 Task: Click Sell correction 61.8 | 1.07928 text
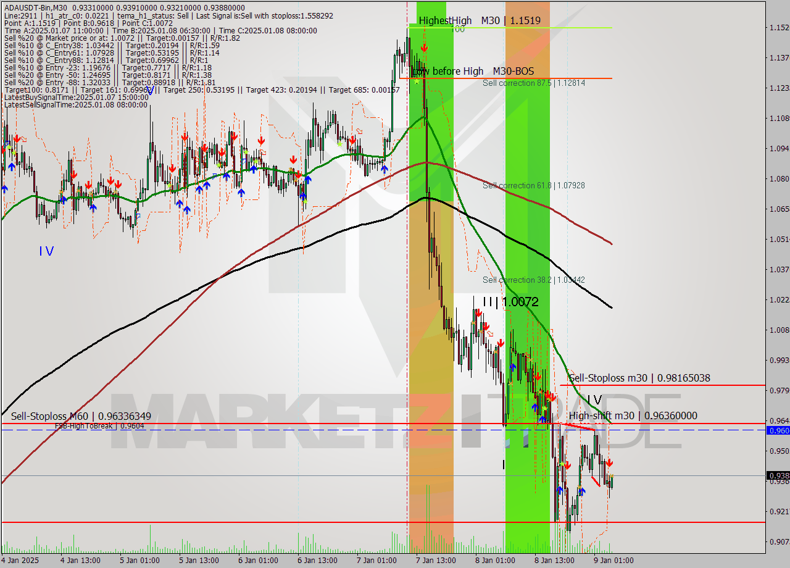click(x=534, y=185)
